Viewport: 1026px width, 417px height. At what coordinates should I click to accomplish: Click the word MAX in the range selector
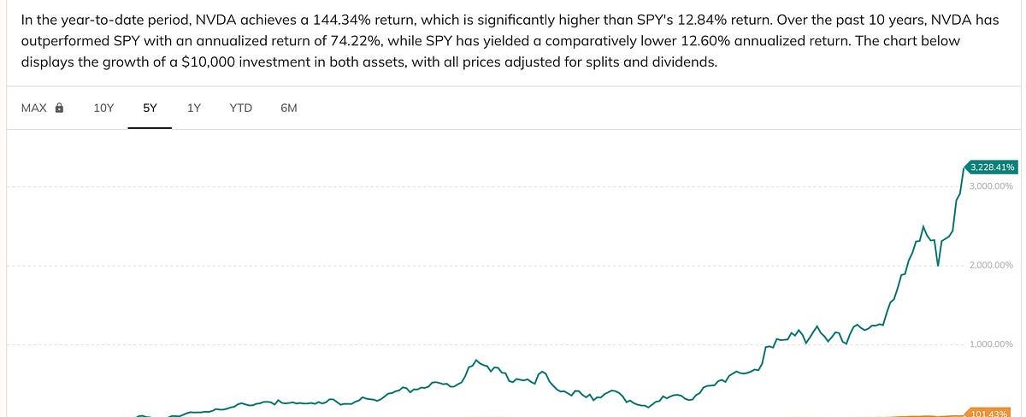click(x=34, y=109)
